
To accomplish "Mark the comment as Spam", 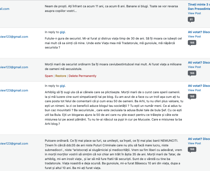I will click(x=49, y=76).
